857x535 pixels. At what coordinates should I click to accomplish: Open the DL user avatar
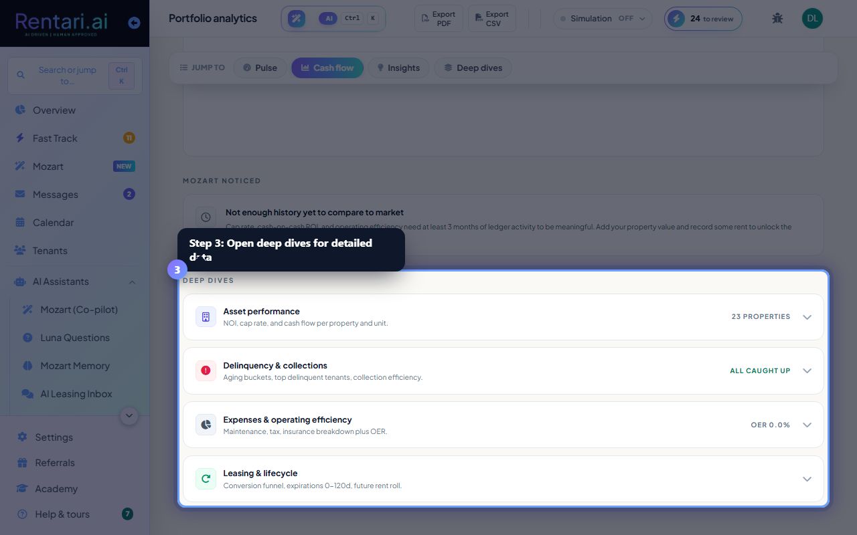click(812, 18)
